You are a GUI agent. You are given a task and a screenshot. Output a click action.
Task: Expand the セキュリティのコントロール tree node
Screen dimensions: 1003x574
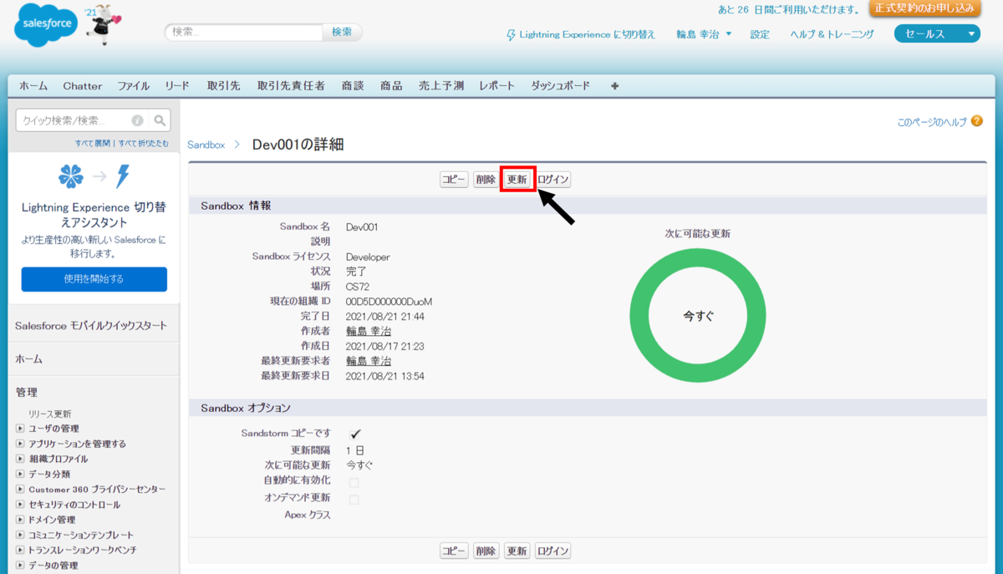20,505
